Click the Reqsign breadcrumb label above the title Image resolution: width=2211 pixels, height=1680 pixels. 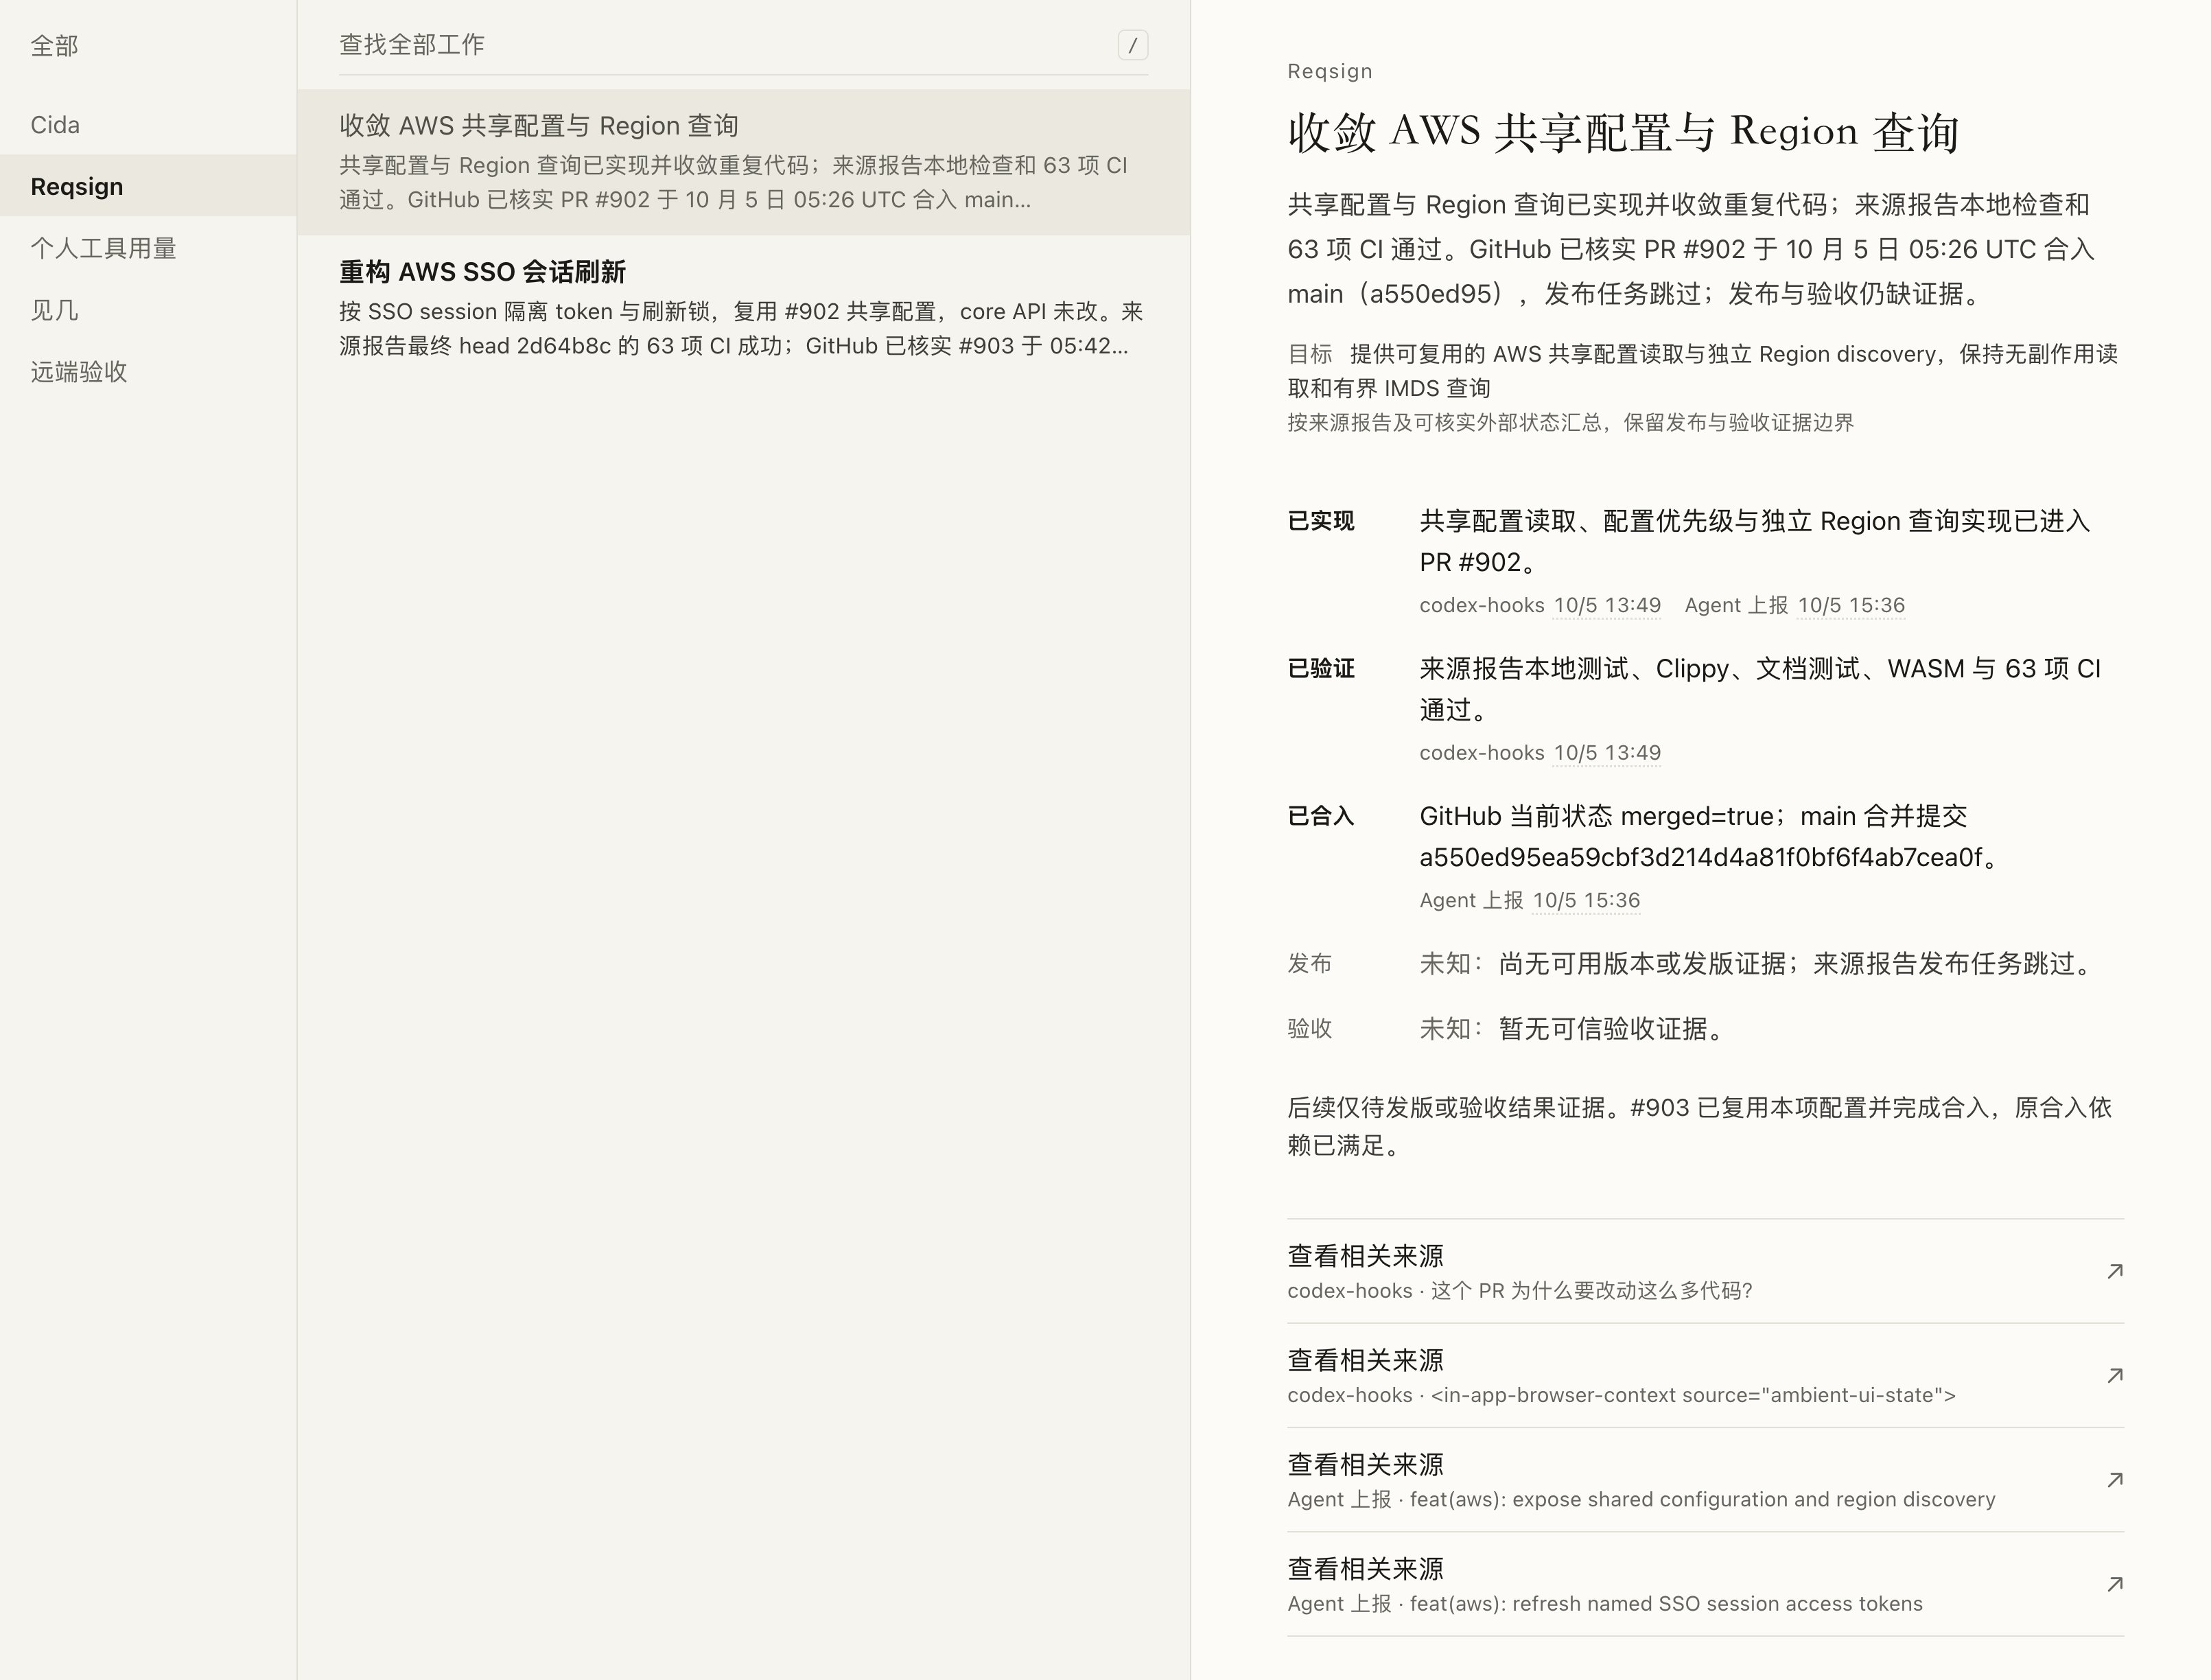[x=1329, y=71]
